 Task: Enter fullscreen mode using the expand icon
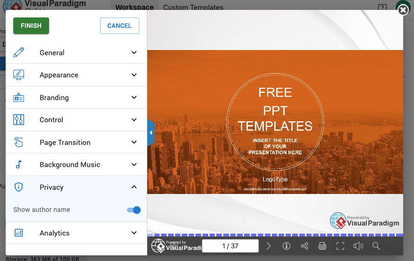click(340, 246)
